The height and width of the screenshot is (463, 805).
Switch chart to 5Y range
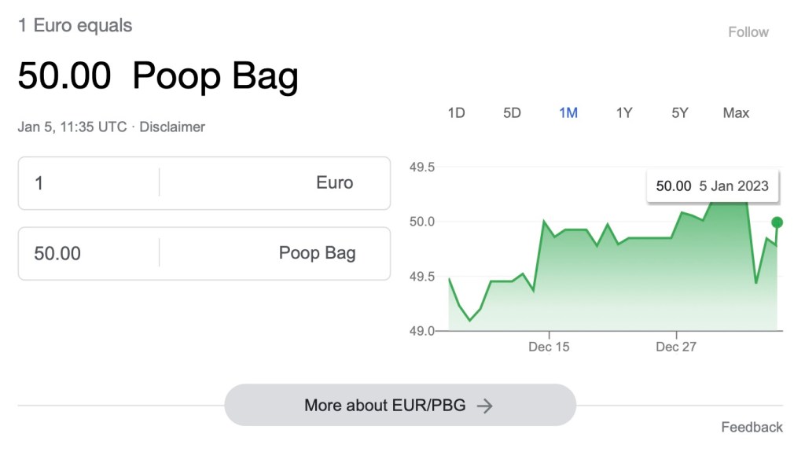pyautogui.click(x=680, y=112)
